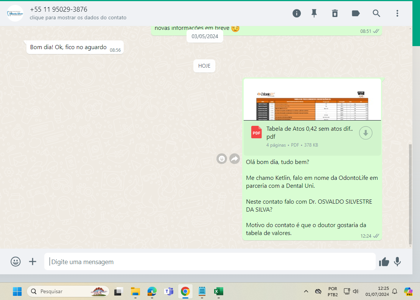Click the '4 páginas • PDF • 378 KB' info

pos(292,145)
